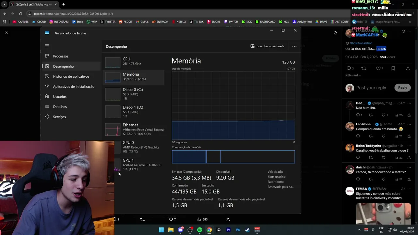Open more options on Dad's reply
The image size is (418, 235).
click(409, 103)
